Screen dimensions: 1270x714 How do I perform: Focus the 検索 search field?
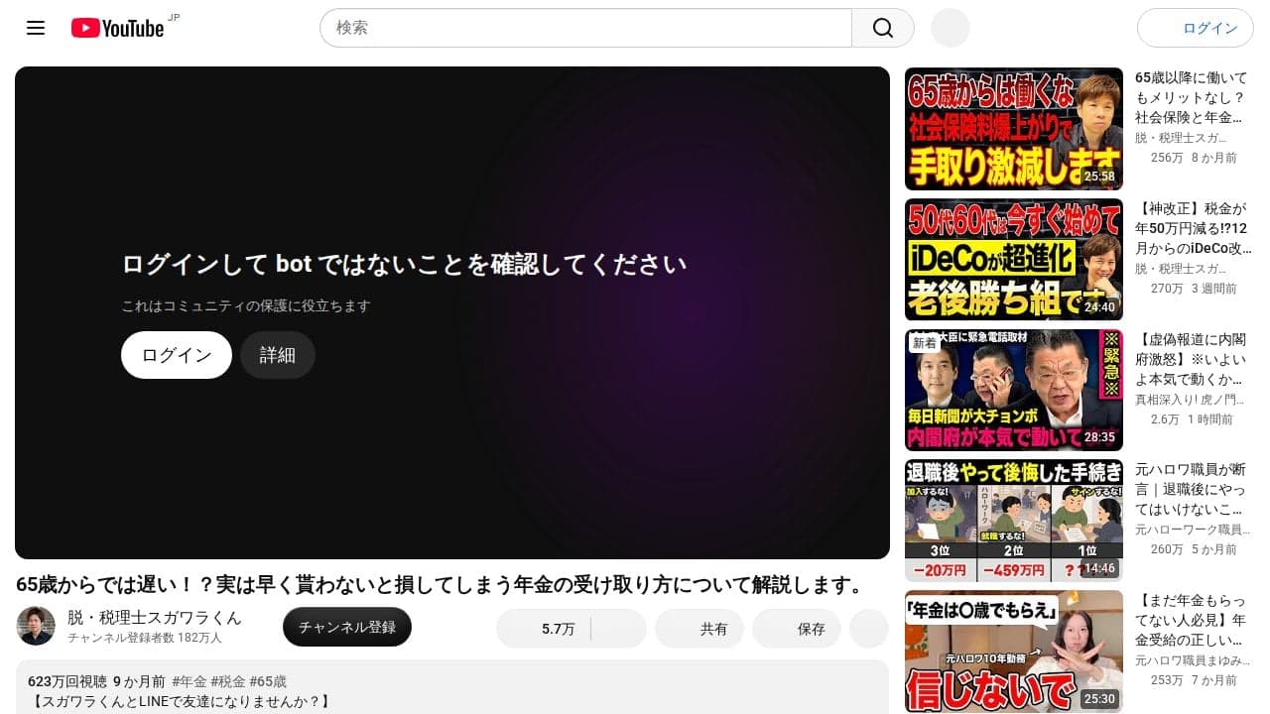(585, 28)
